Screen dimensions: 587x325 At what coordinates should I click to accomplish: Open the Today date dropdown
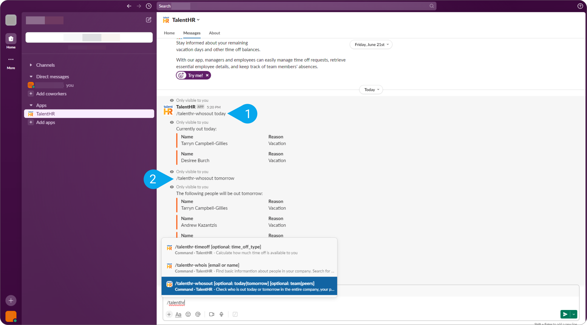[371, 90]
